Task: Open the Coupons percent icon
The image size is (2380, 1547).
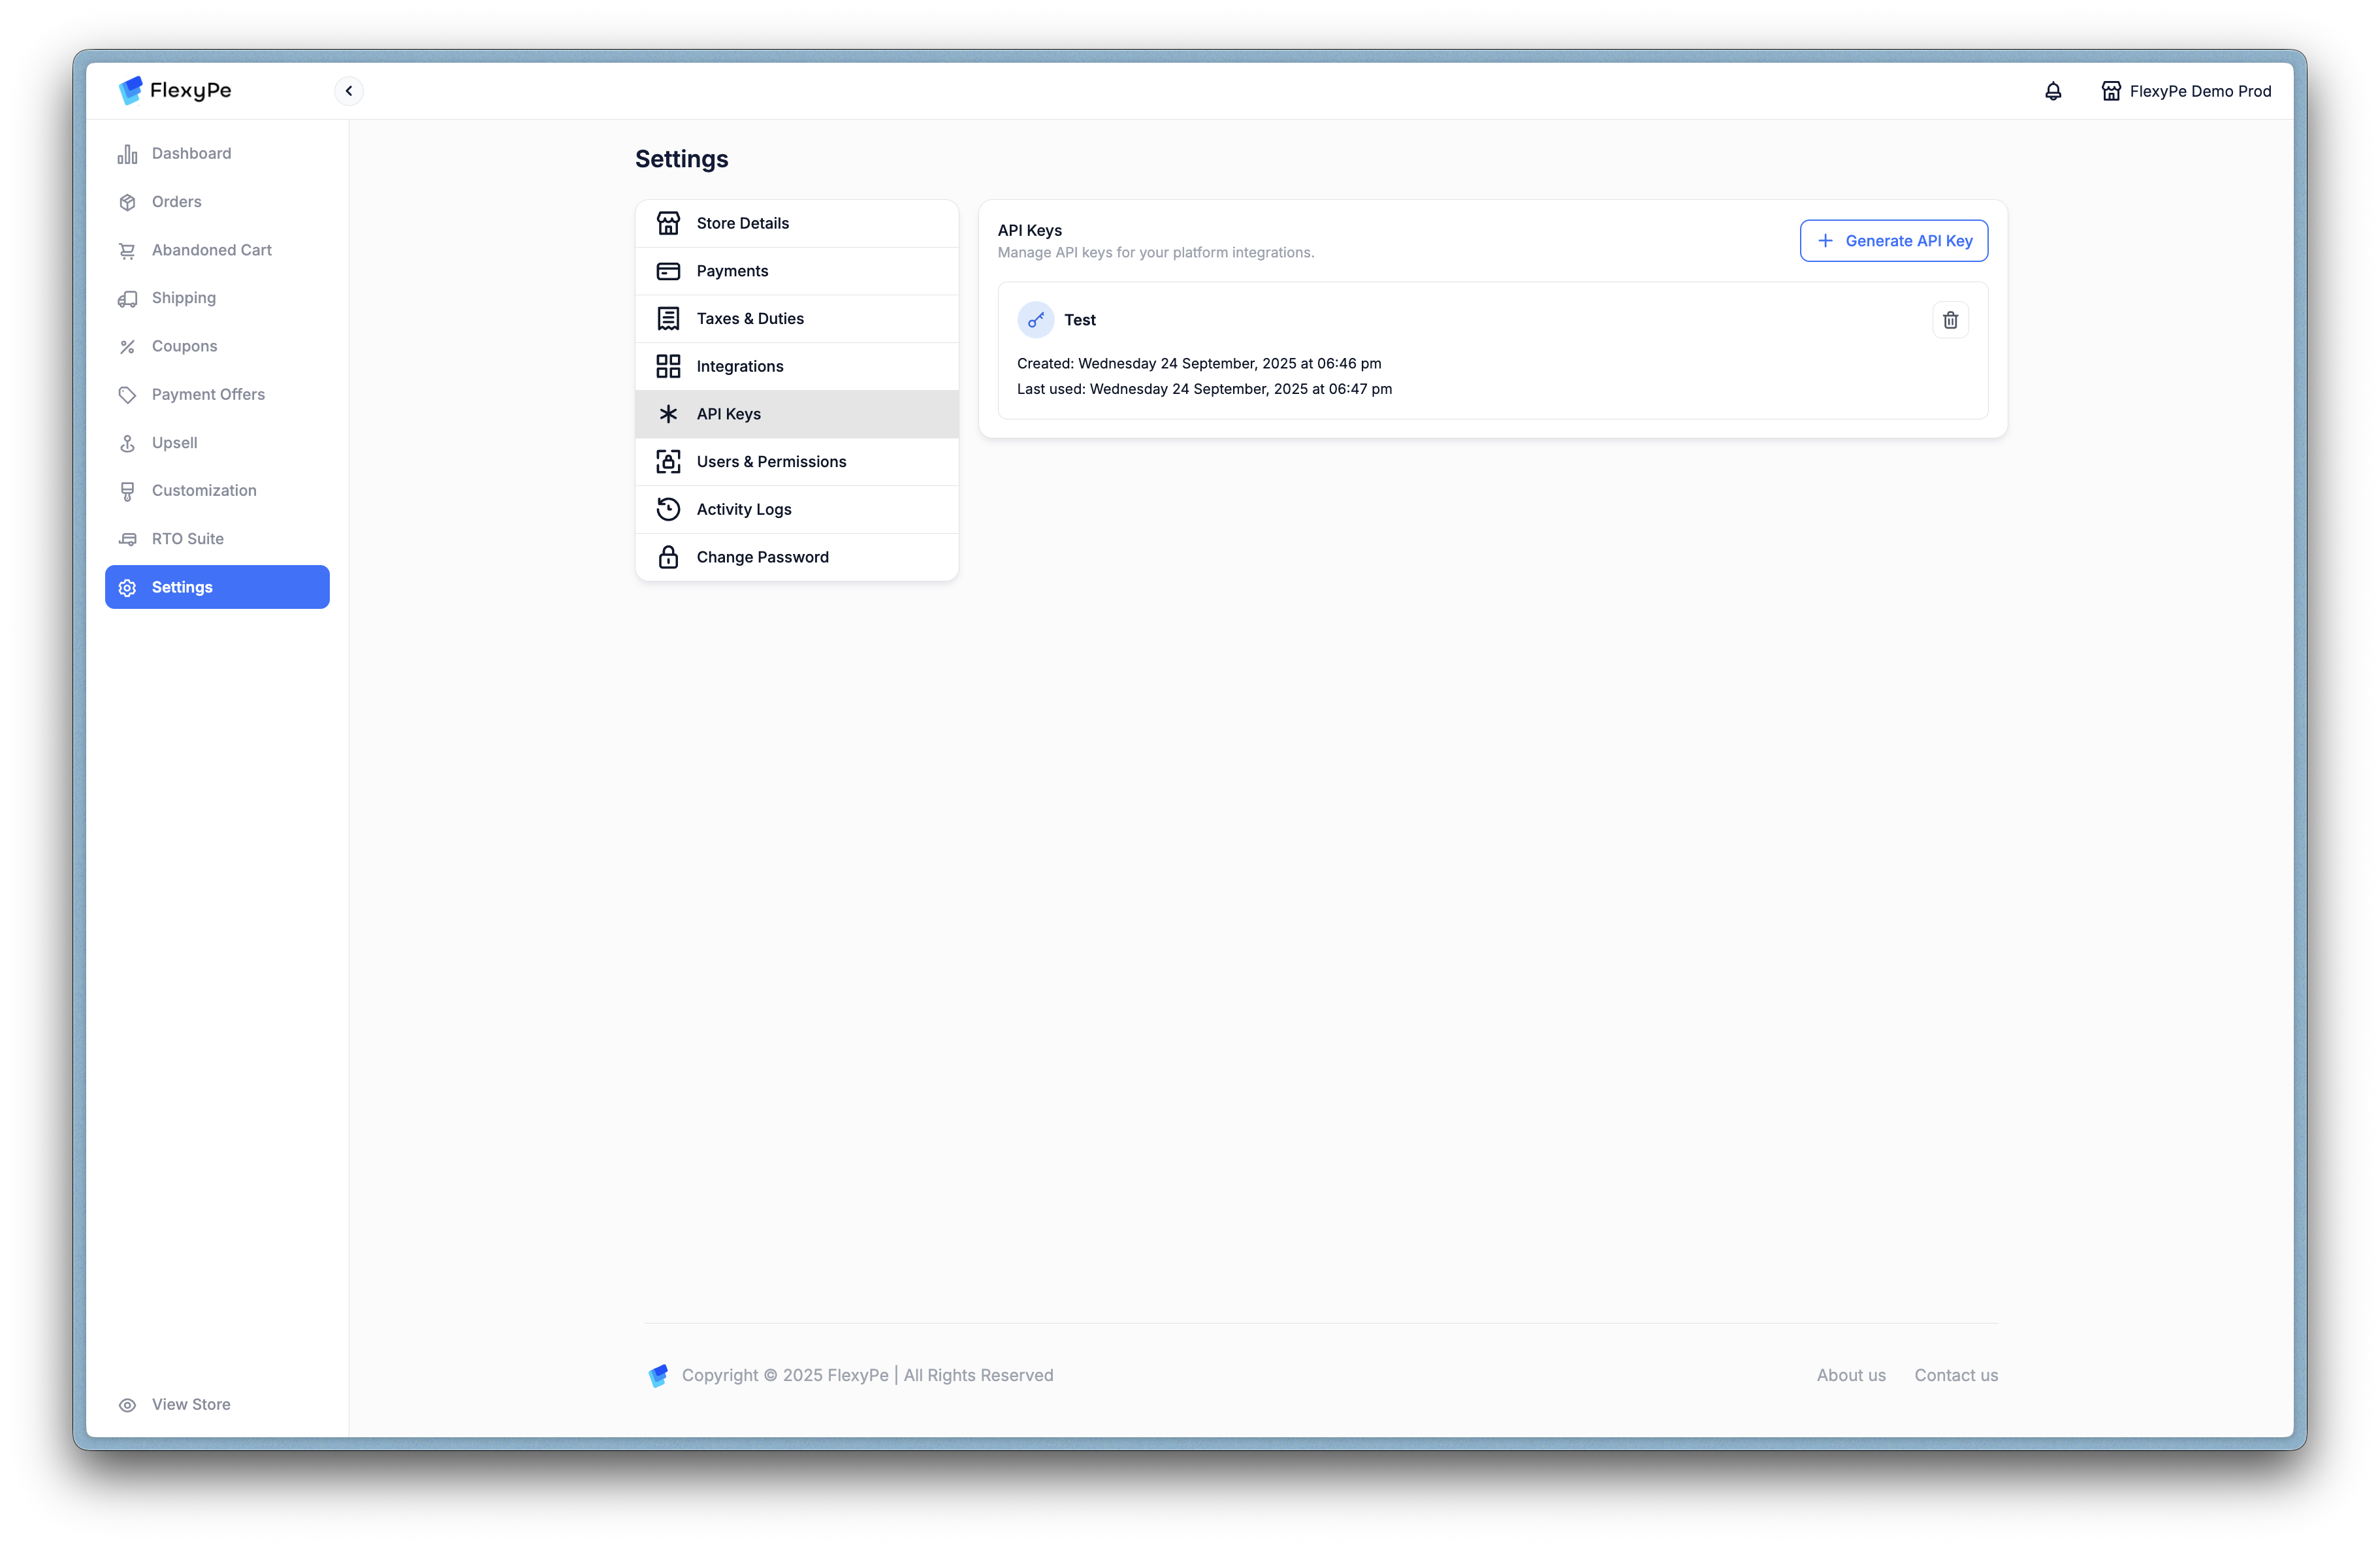Action: tap(127, 347)
